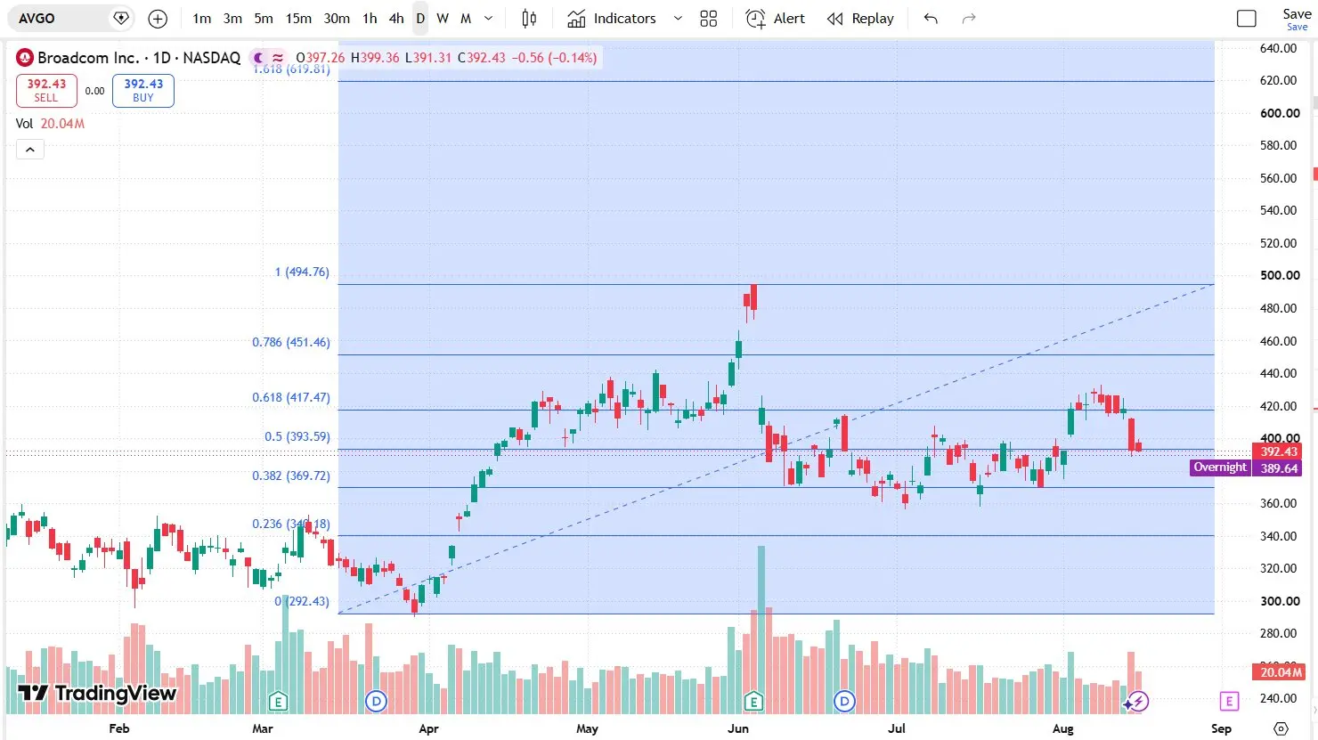Viewport: 1318px width, 740px height.
Task: Click the wavy approximate-data icon near title
Action: pos(278,58)
